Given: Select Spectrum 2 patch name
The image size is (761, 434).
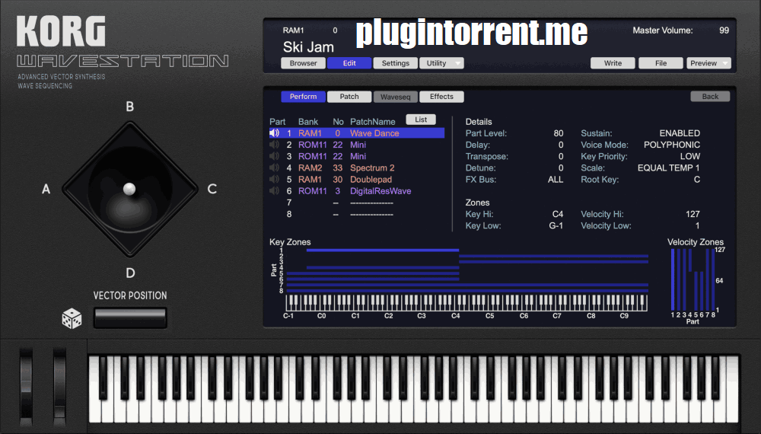Looking at the screenshot, I should click(x=372, y=168).
